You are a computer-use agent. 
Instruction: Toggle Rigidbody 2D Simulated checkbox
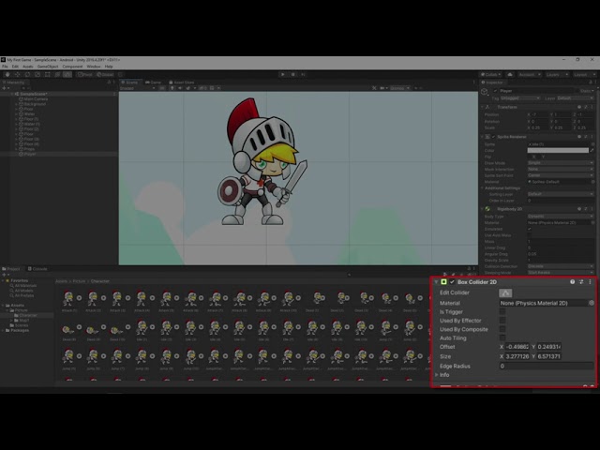530,229
